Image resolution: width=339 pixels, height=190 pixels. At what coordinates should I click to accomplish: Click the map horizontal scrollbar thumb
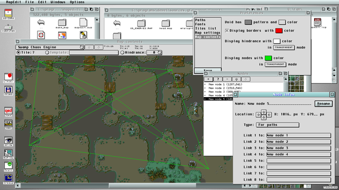(x=152, y=185)
